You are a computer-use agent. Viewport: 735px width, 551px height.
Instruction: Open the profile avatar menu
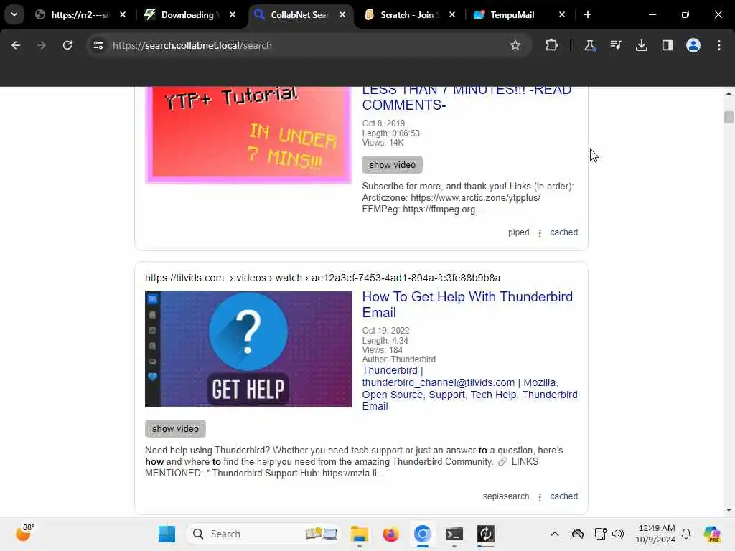tap(693, 45)
